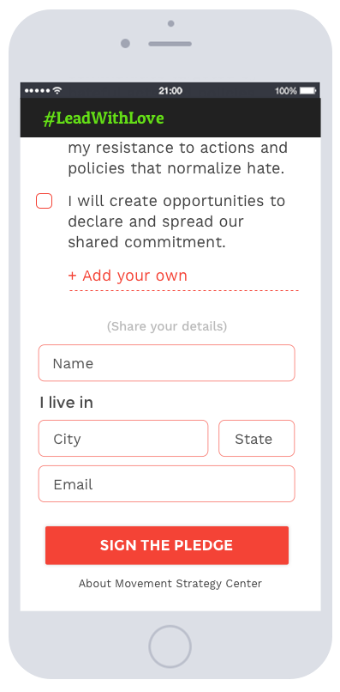
Task: Open About Movement Strategy Center link
Action: pyautogui.click(x=170, y=584)
